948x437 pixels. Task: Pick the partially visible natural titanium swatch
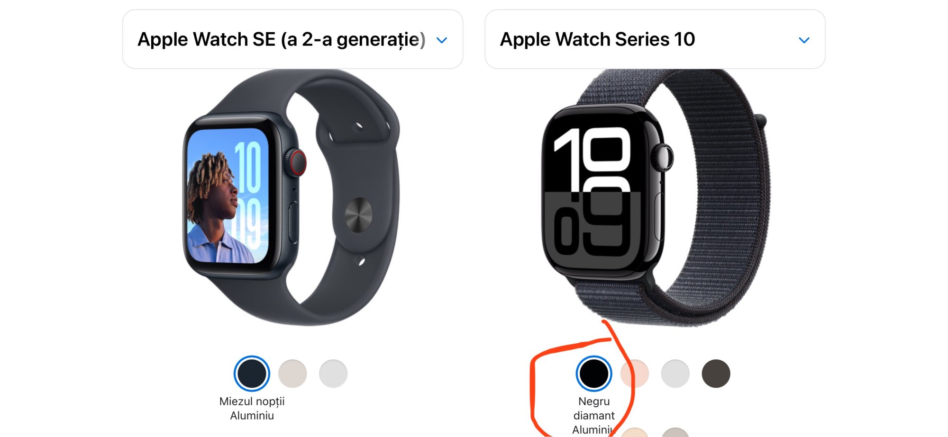(675, 432)
